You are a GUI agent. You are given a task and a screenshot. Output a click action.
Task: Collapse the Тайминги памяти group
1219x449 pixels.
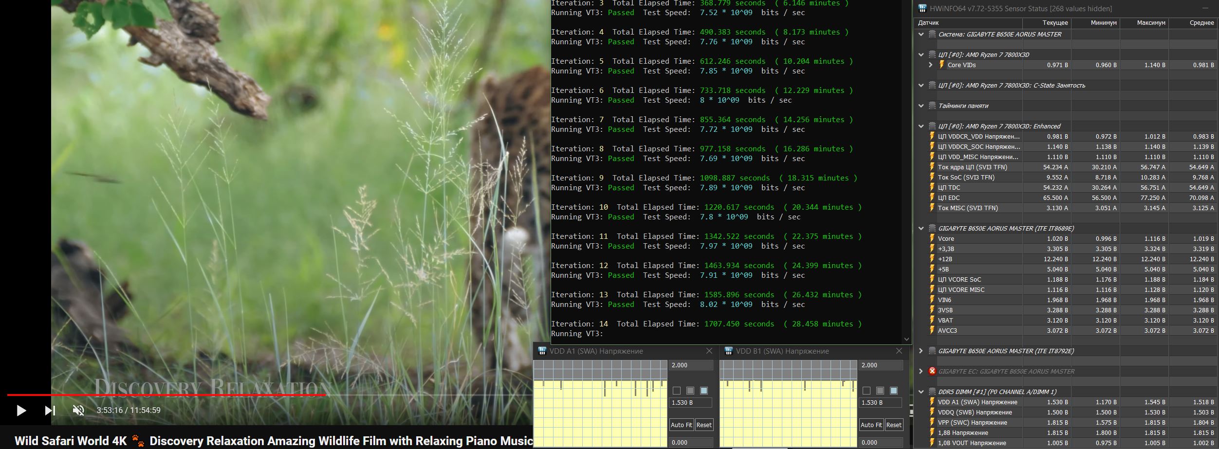(921, 106)
